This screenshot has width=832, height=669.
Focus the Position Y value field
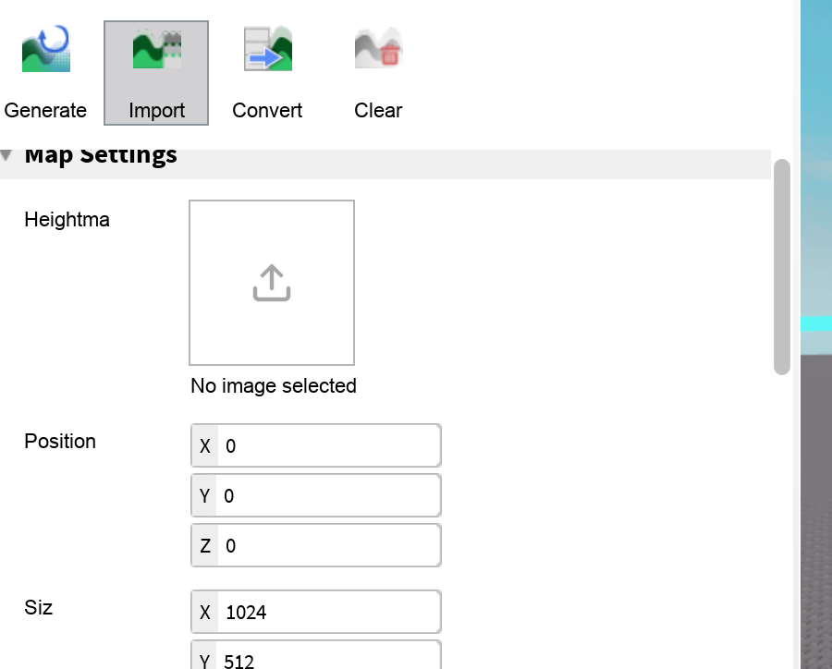coord(328,496)
